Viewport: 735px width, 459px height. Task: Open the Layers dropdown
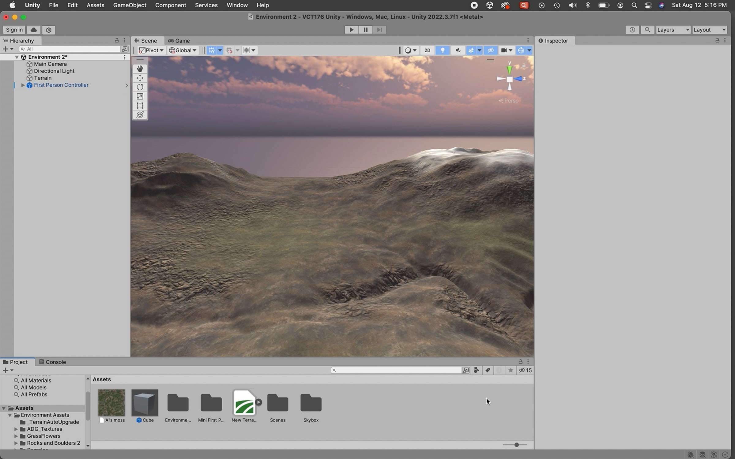(x=673, y=30)
